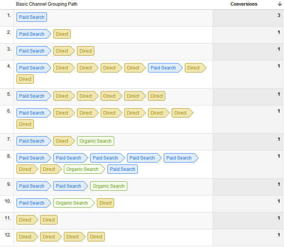284x247 pixels.
Task: Click the second Paid Search chip in row 4
Action: coord(165,68)
